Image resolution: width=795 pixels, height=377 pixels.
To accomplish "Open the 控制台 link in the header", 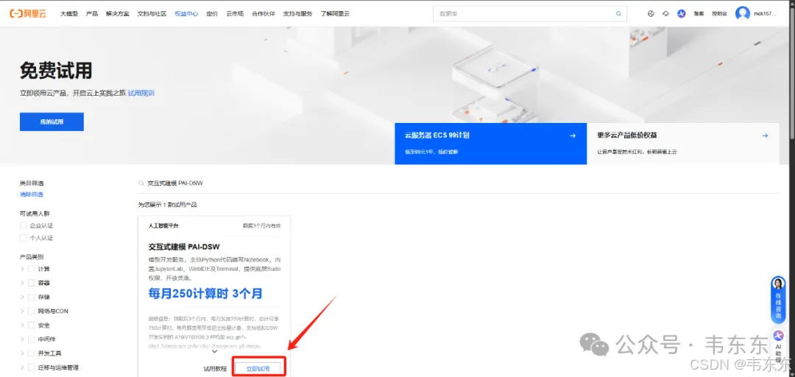I will (x=719, y=14).
